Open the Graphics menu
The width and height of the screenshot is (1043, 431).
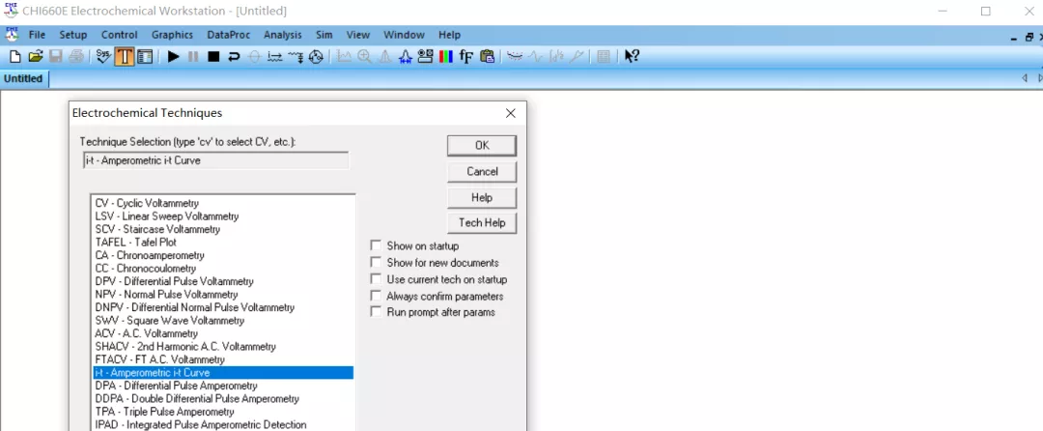(x=172, y=35)
